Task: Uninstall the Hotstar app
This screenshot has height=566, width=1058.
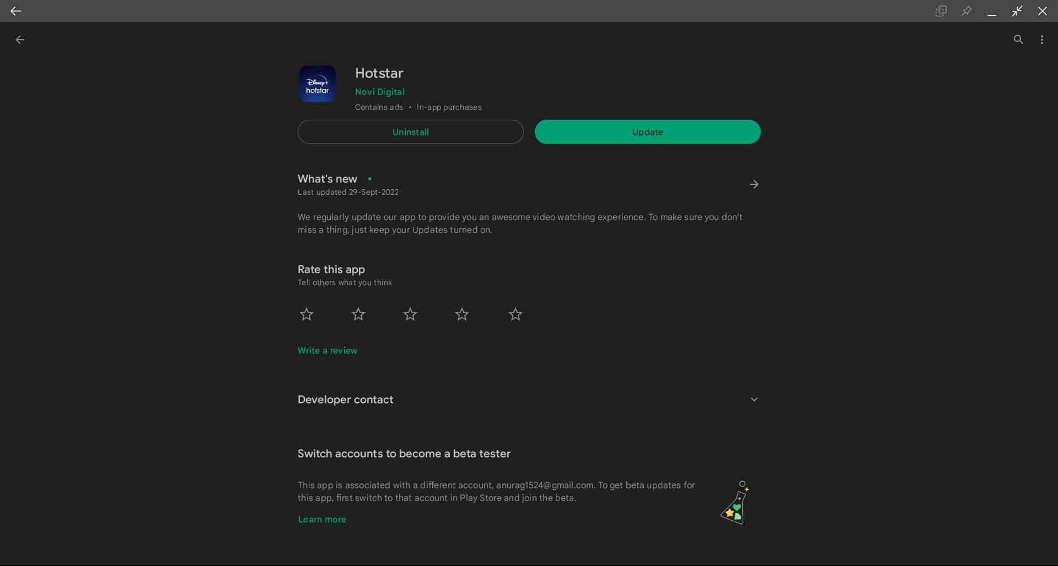Action: pyautogui.click(x=410, y=132)
